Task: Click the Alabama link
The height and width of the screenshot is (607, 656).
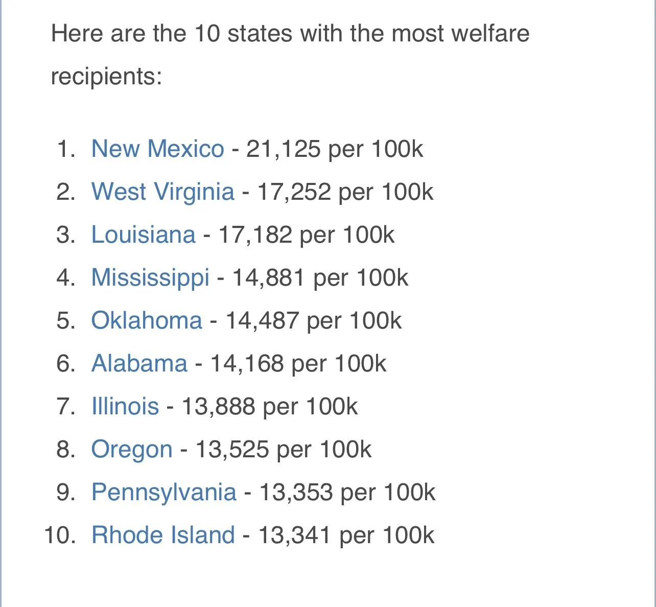Action: [139, 364]
